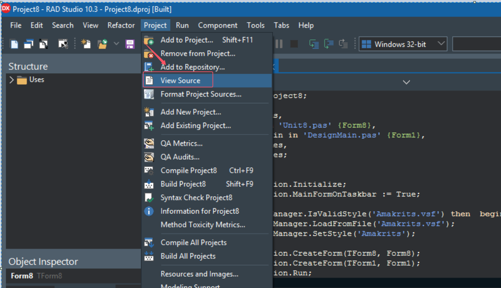
Task: Choose Add to Repository menu entry
Action: [x=207, y=67]
